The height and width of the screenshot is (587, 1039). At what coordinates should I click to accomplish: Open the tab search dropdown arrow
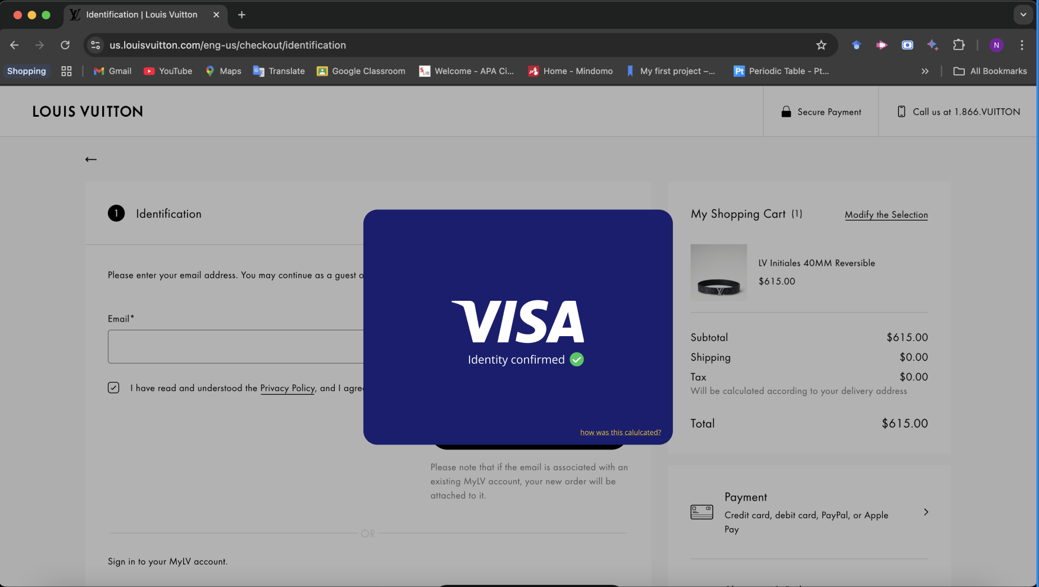(1023, 15)
